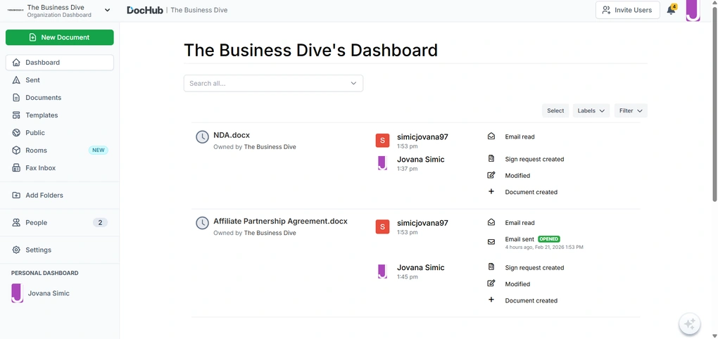The image size is (718, 339).
Task: Click simicjovana97 name in NDA.docx row
Action: [422, 137]
